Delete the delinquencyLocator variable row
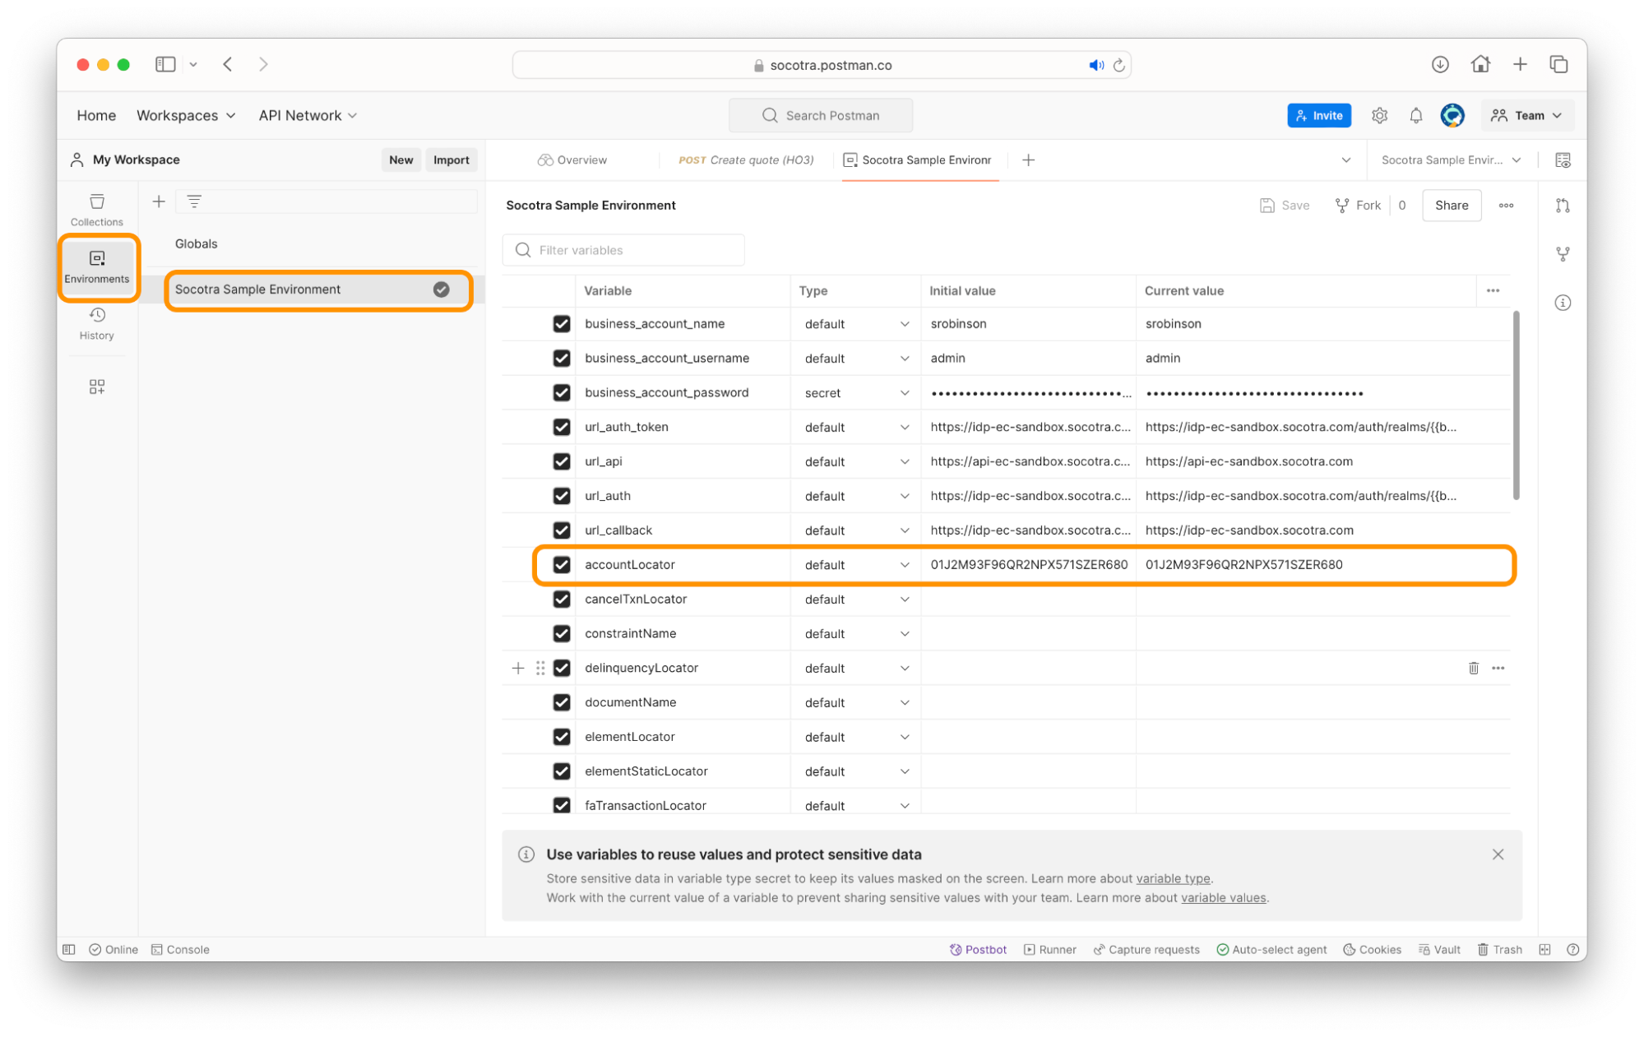Image resolution: width=1644 pixels, height=1037 pixels. [x=1473, y=668]
